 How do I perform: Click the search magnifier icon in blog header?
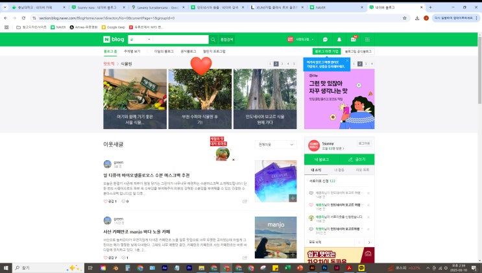pos(213,40)
